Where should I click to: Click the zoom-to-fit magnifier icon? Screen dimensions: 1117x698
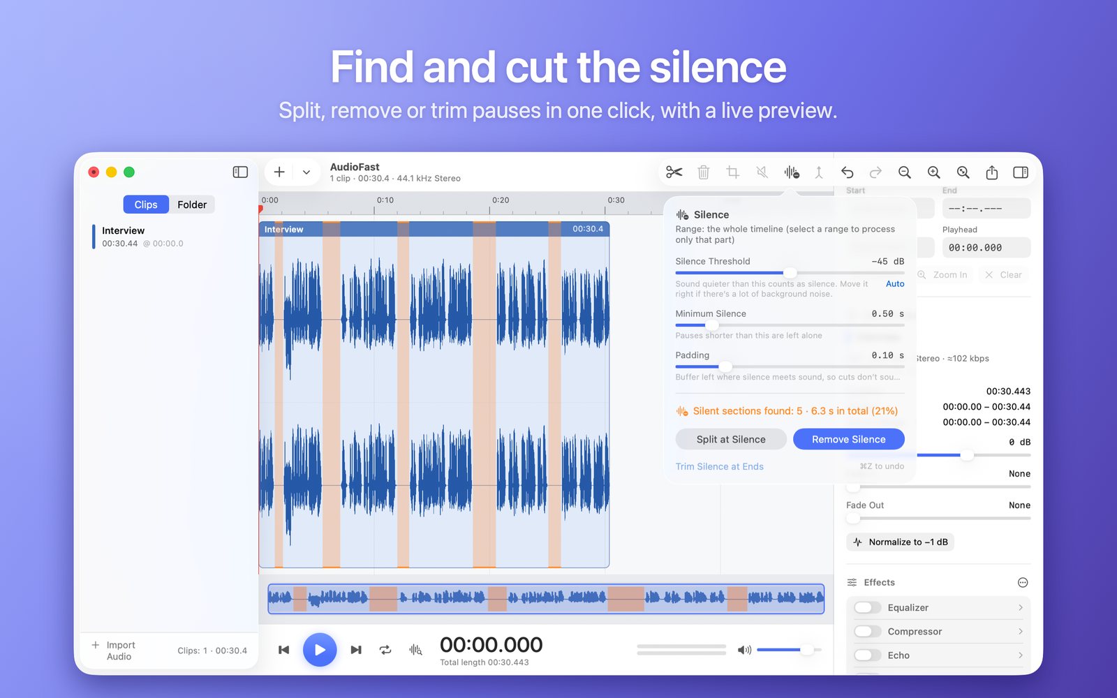pyautogui.click(x=963, y=172)
